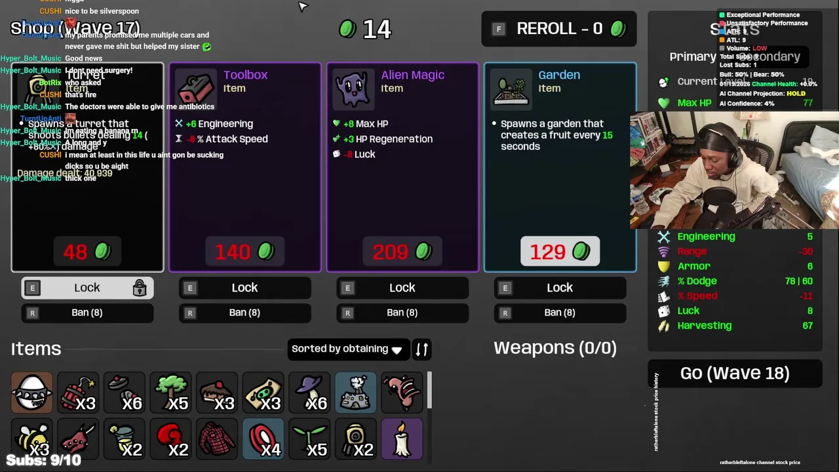Image resolution: width=839 pixels, height=472 pixels.
Task: Select the purple mushroom item
Action: tap(309, 393)
